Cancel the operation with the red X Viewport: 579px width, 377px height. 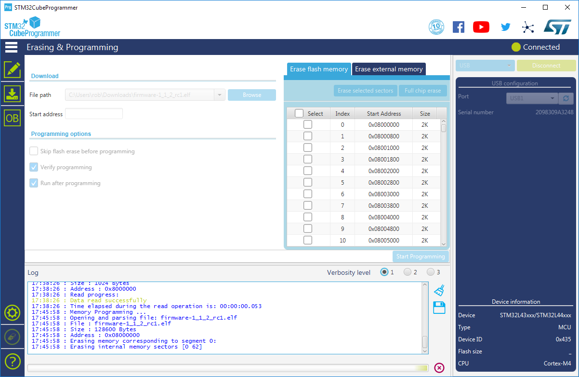coord(439,368)
